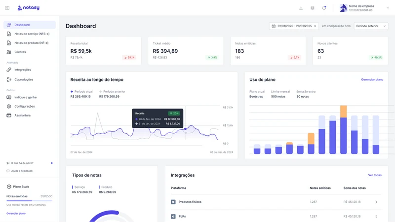The width and height of the screenshot is (395, 222).
Task: Open the notifications bell
Action: tap(324, 8)
